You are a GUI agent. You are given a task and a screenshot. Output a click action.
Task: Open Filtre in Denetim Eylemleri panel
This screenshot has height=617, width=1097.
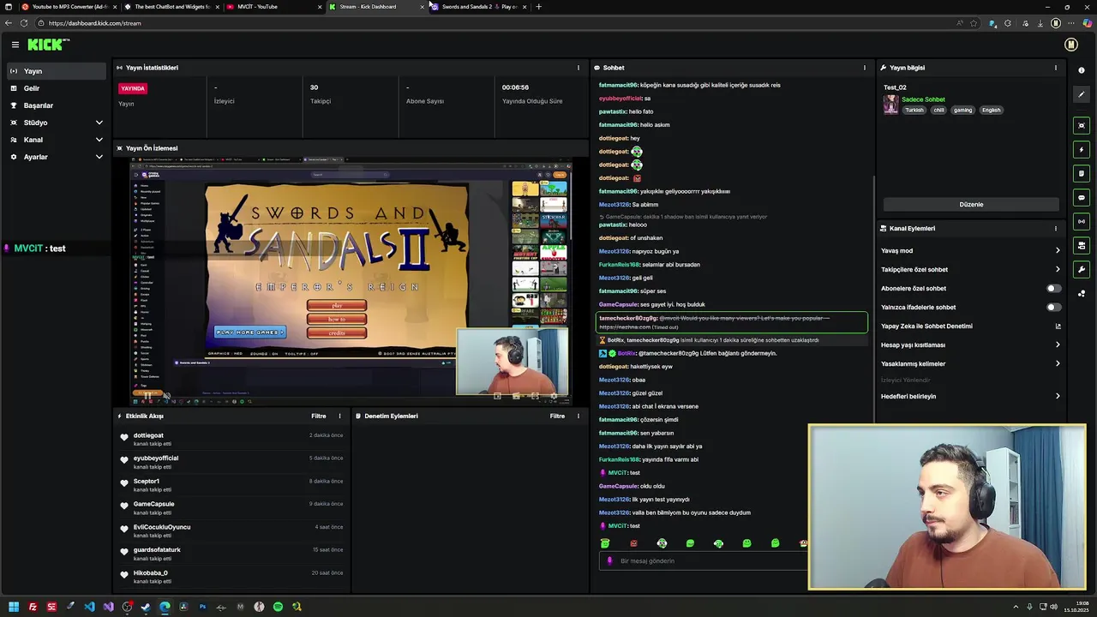pos(557,416)
